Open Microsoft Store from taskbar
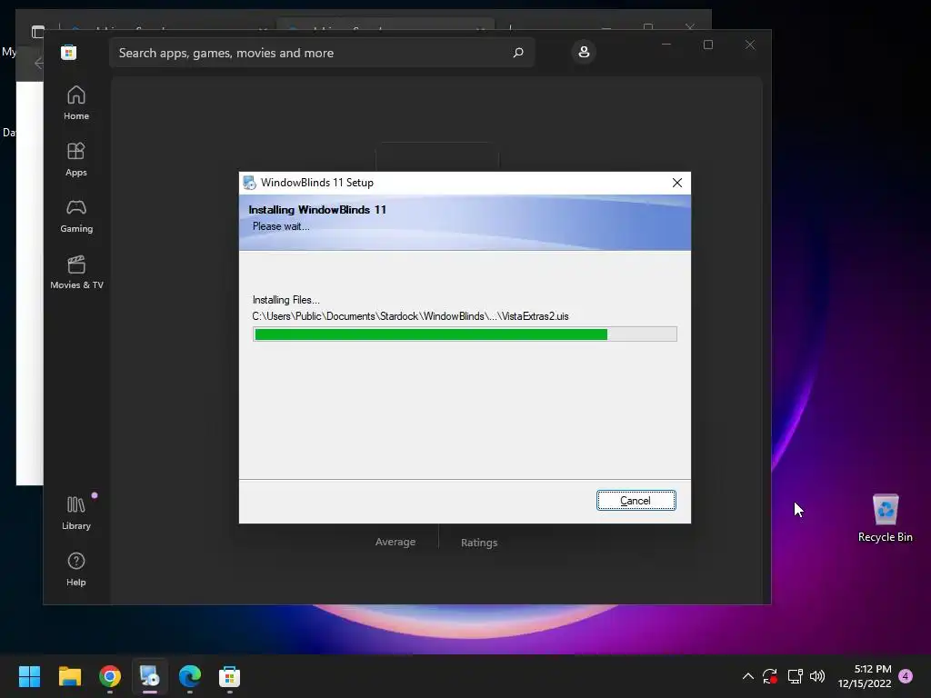Viewport: 931px width, 698px height. click(x=230, y=676)
